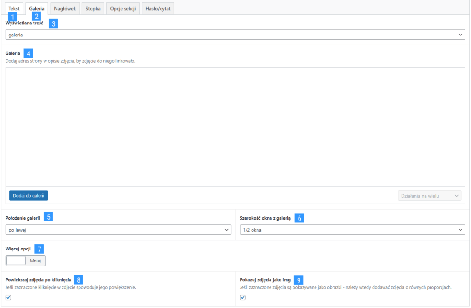The width and height of the screenshot is (471, 308).
Task: Open the Położenie galerii dropdown
Action: (x=118, y=230)
